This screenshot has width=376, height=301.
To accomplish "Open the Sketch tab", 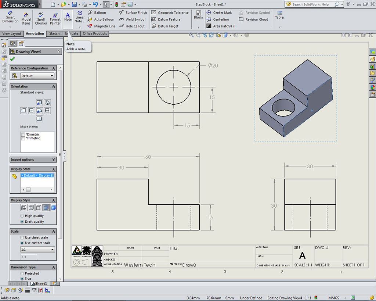I will (x=54, y=33).
